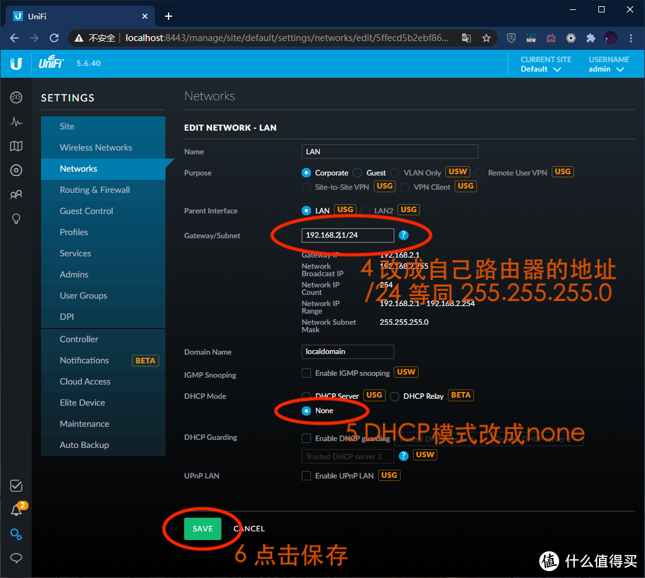Click the DHCP guarding help question icon

[404, 456]
